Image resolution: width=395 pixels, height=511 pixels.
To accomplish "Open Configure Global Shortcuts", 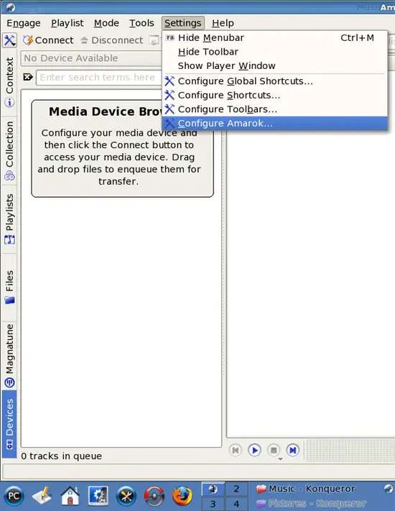I will click(x=274, y=81).
